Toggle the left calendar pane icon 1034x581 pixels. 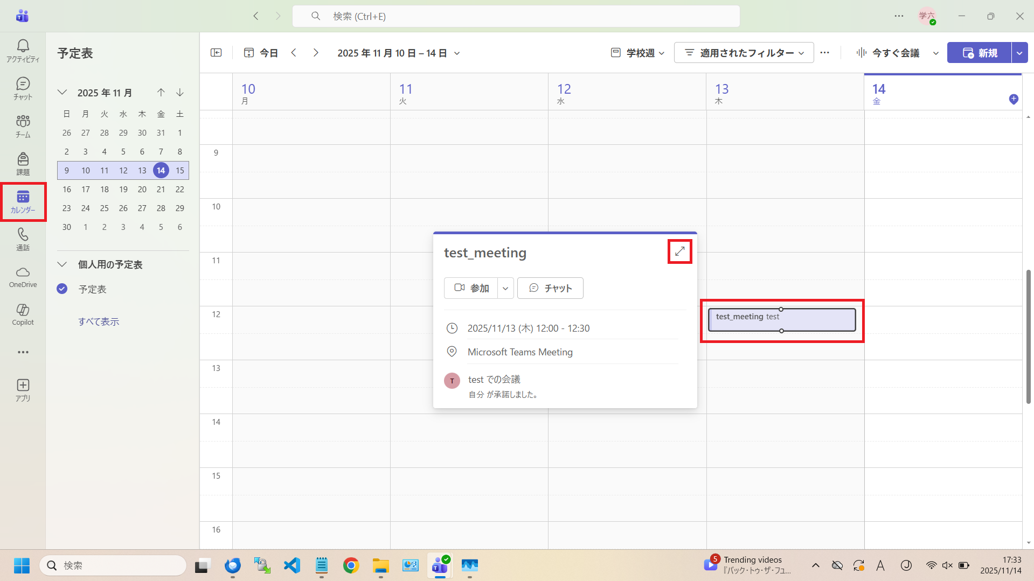216,53
